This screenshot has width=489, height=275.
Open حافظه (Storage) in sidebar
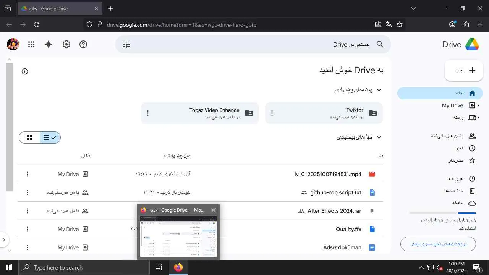coord(440,203)
